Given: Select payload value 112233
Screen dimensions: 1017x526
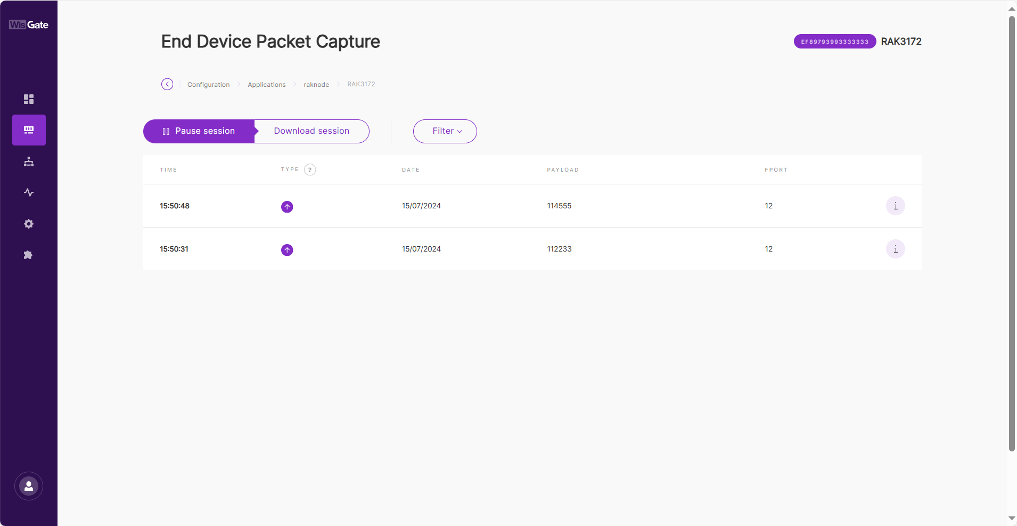Looking at the screenshot, I should pos(559,249).
